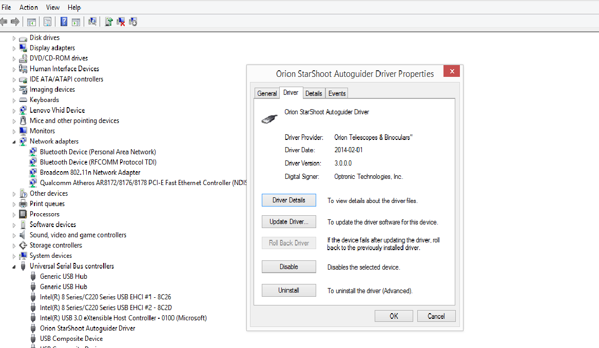Click the Monitors category icon
599x348 pixels.
pos(23,131)
